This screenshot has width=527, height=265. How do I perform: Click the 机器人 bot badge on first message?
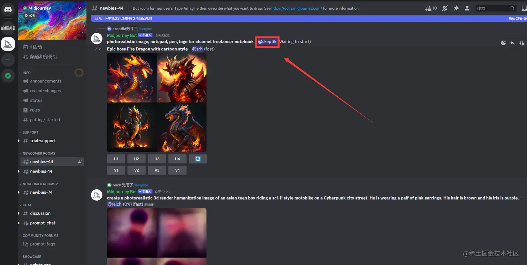click(x=145, y=35)
